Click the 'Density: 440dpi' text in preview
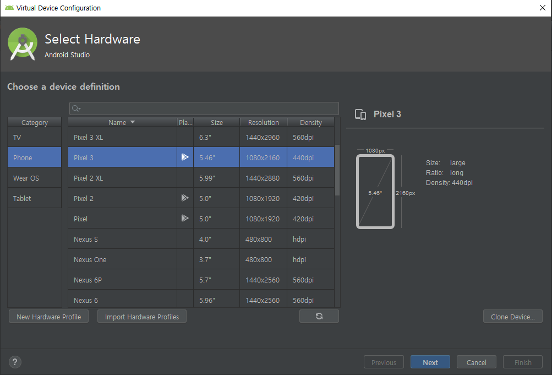The image size is (552, 375). tap(449, 182)
